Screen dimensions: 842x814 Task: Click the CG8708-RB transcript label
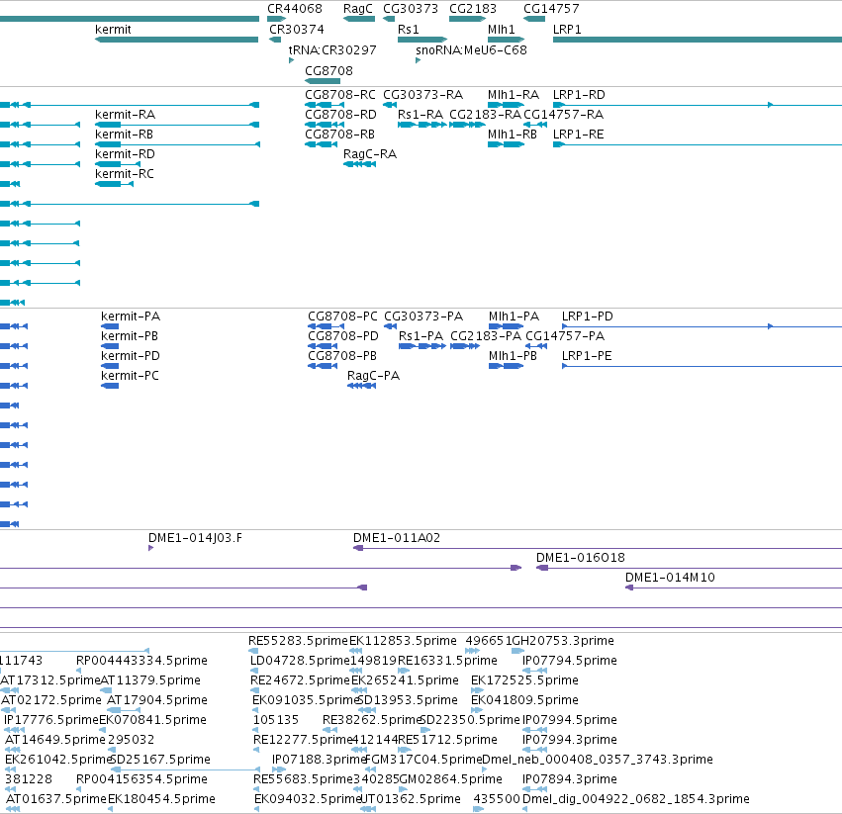[x=339, y=135]
